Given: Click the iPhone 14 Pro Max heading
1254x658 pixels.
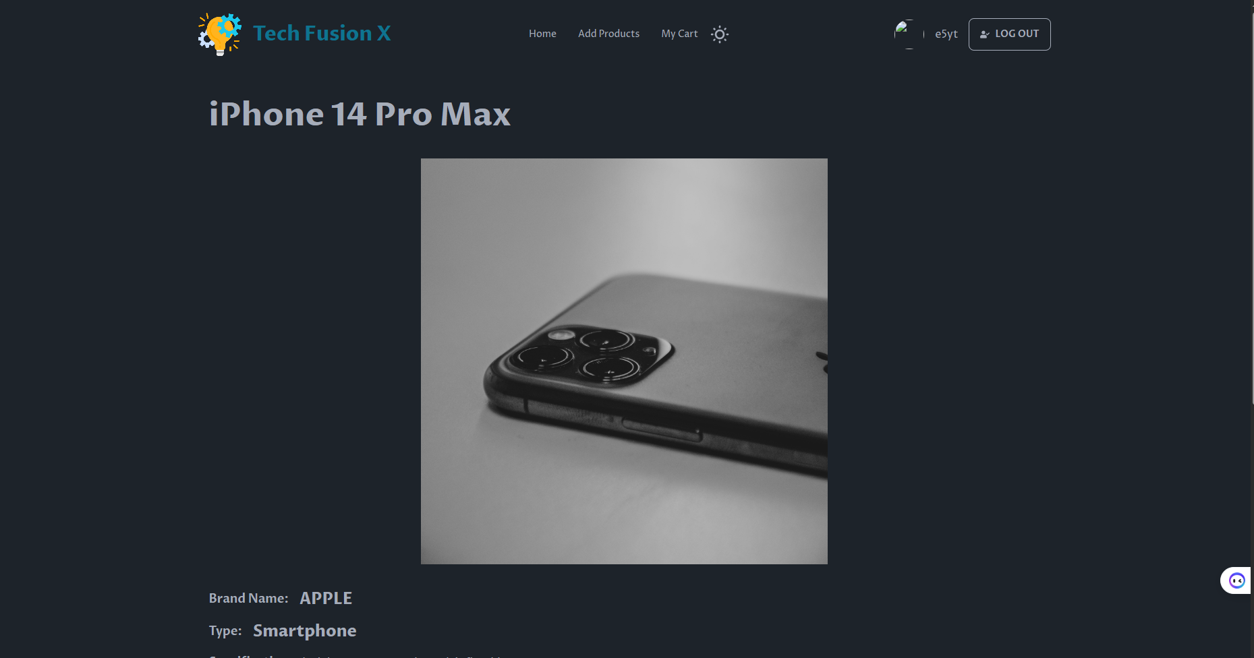Looking at the screenshot, I should click(360, 114).
